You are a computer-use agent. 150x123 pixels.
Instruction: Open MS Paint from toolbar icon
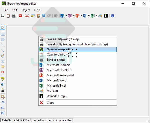pos(100,16)
